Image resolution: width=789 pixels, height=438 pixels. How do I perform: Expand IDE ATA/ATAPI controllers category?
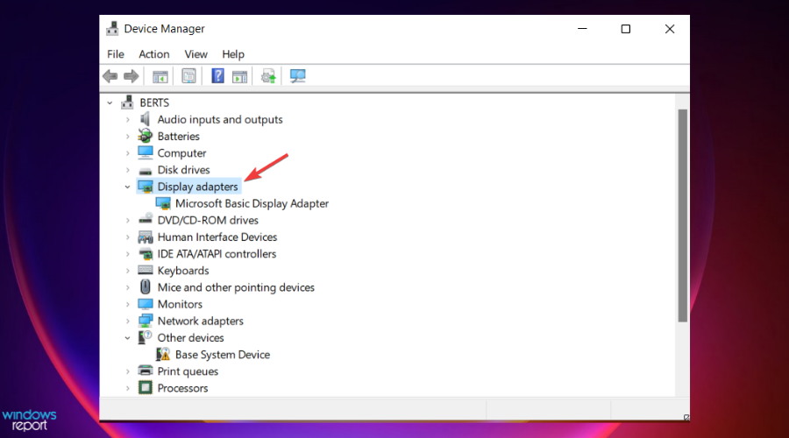click(128, 254)
